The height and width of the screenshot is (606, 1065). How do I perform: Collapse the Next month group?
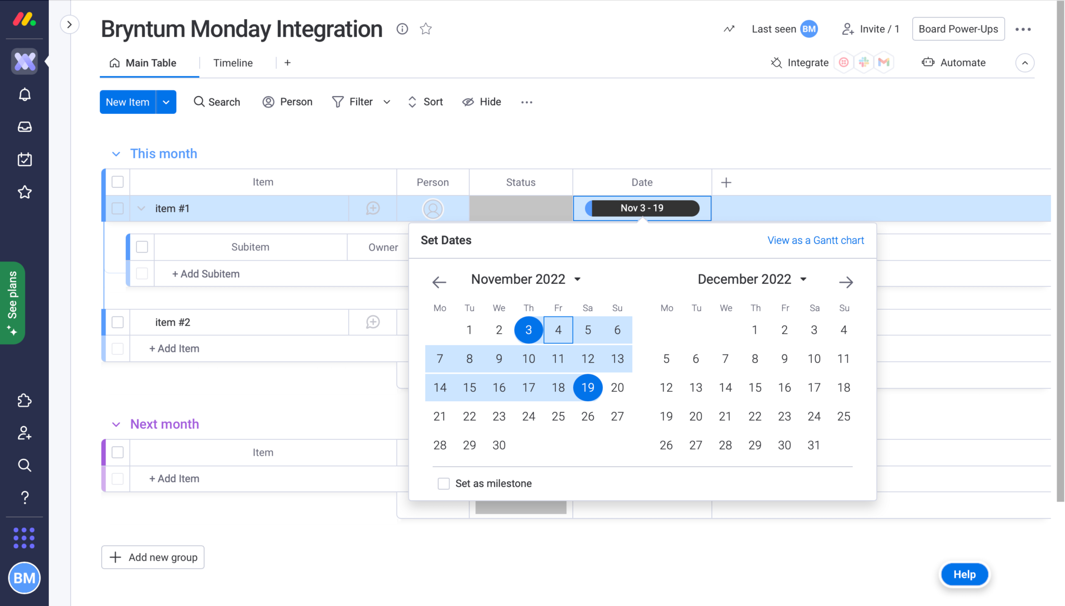click(116, 425)
